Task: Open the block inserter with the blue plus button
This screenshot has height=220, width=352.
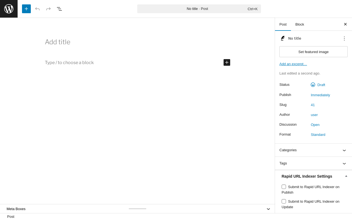Action: pyautogui.click(x=26, y=9)
